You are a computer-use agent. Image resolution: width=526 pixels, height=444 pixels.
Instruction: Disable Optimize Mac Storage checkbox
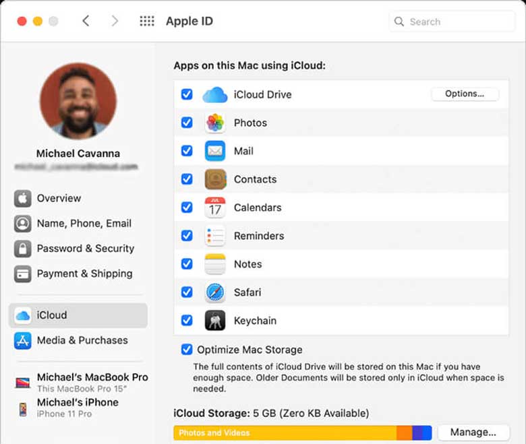(187, 350)
